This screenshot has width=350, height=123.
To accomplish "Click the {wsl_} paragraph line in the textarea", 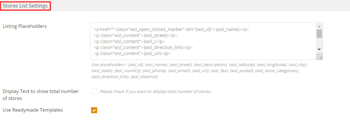I will tap(130, 41).
